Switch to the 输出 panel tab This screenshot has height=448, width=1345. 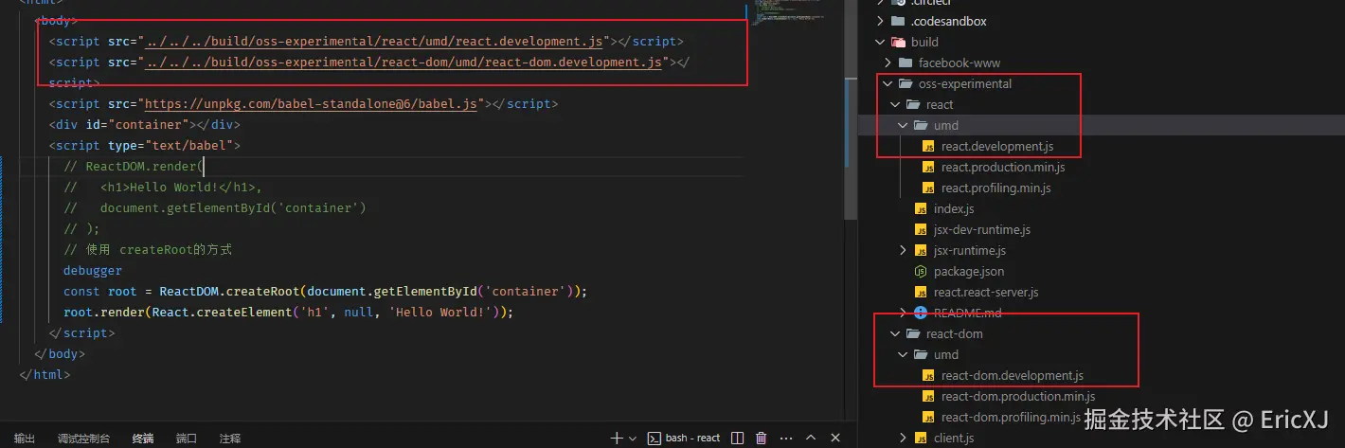(25, 439)
